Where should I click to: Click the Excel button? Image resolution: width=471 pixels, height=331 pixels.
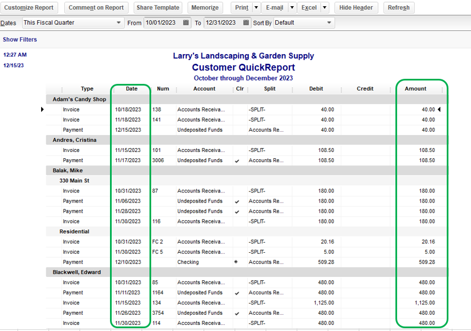309,7
